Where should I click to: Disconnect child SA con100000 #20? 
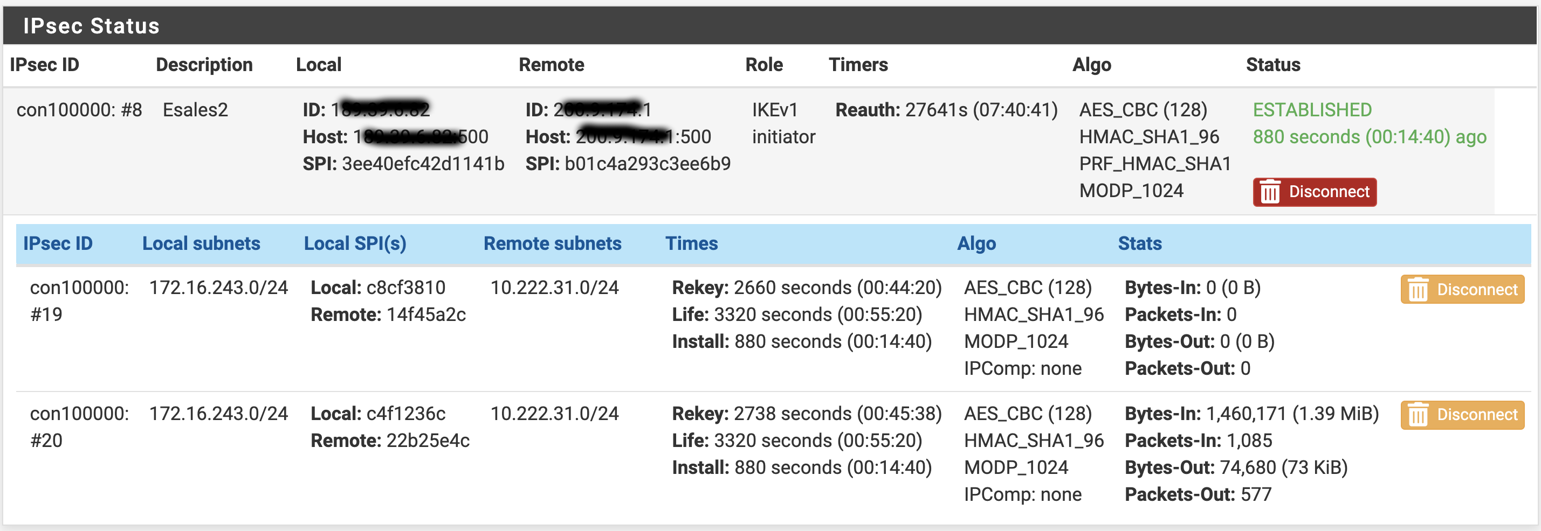click(1463, 415)
